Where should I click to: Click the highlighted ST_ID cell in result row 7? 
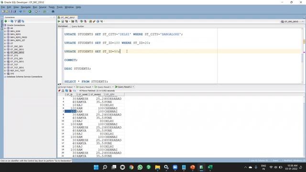[x=70, y=111]
